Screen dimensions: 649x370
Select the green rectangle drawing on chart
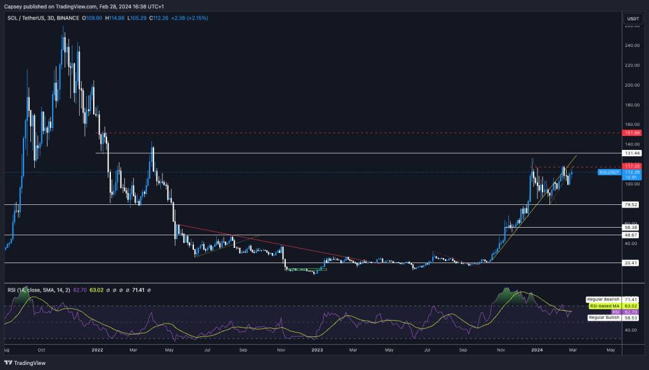pos(307,269)
